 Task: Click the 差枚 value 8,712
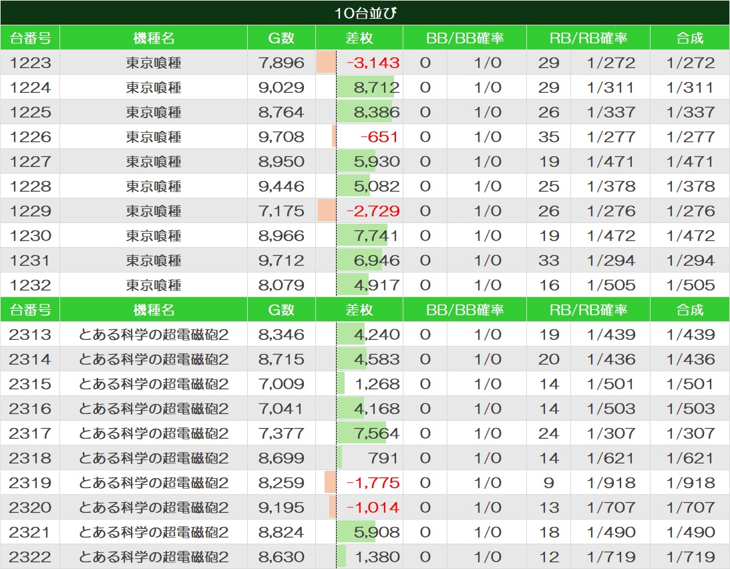coord(377,87)
